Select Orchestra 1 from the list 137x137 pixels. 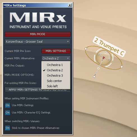coord(56,65)
